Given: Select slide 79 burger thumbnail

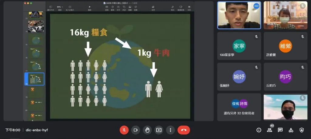Looking at the screenshot, I should [36, 90].
